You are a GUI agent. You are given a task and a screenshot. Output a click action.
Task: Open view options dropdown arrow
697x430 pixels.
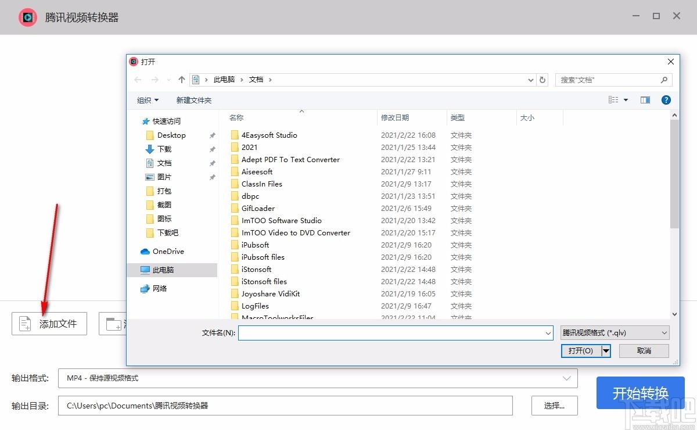(x=626, y=100)
